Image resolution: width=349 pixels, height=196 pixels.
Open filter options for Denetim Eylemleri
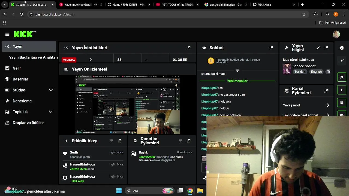(x=180, y=141)
